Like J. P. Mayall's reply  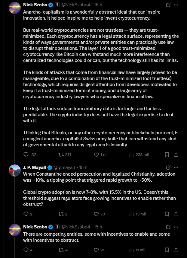(x=96, y=214)
